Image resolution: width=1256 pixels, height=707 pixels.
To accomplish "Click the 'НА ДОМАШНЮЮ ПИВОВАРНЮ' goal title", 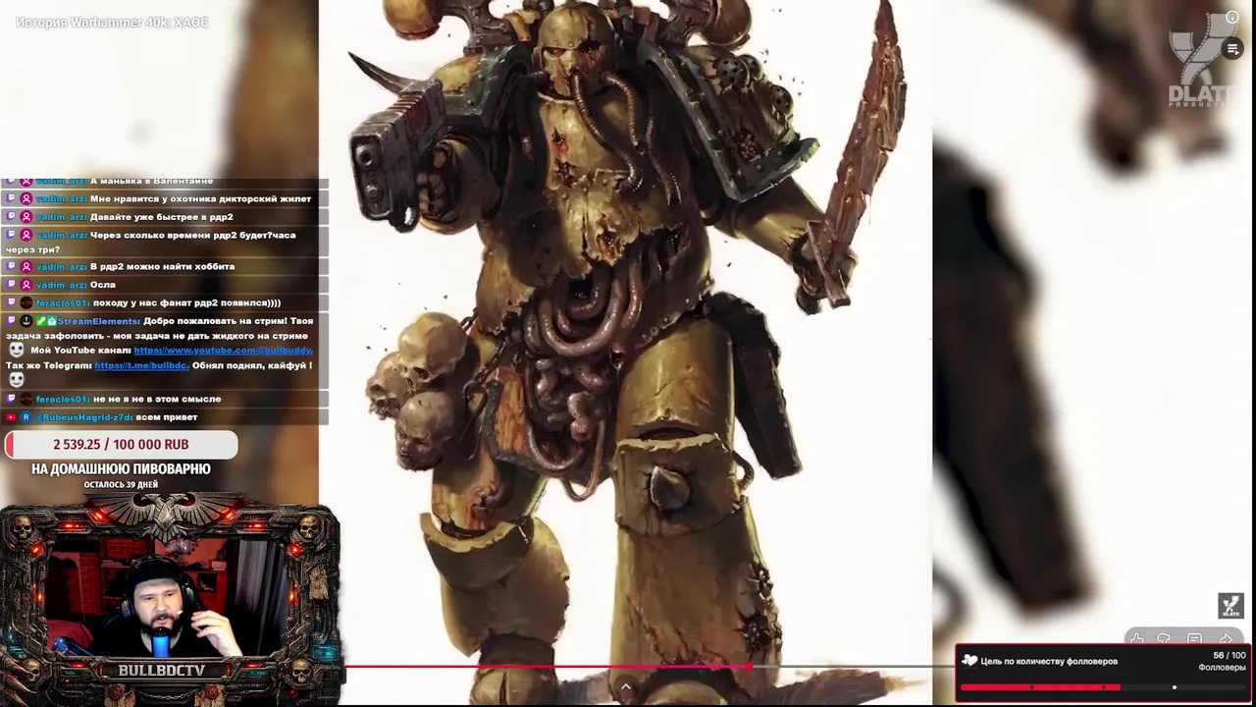I will point(121,469).
